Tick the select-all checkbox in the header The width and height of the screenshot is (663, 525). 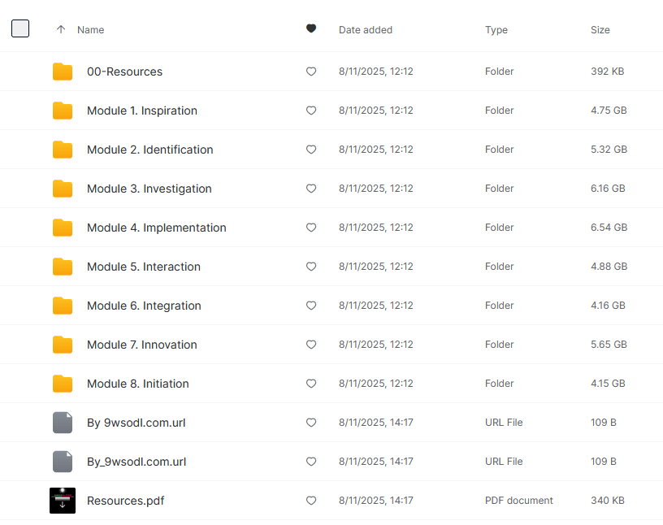pos(20,29)
